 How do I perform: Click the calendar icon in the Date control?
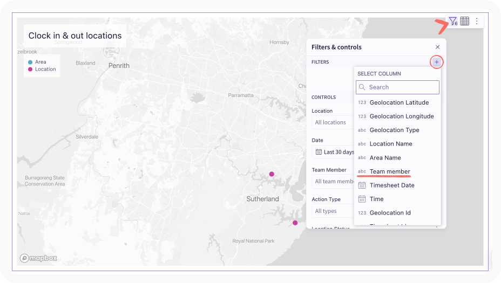319,152
